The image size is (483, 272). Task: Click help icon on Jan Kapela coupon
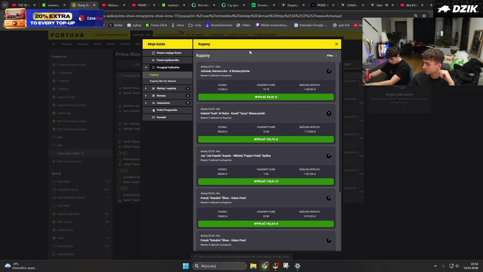pyautogui.click(x=329, y=156)
